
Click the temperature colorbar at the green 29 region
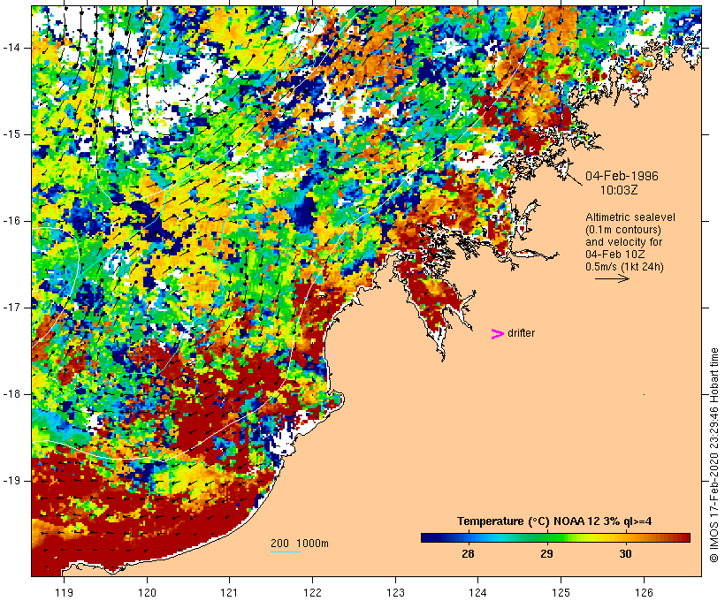click(x=547, y=537)
